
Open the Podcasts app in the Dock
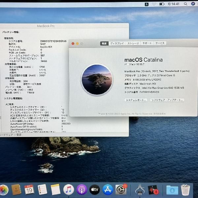pyautogui.click(x=82, y=189)
